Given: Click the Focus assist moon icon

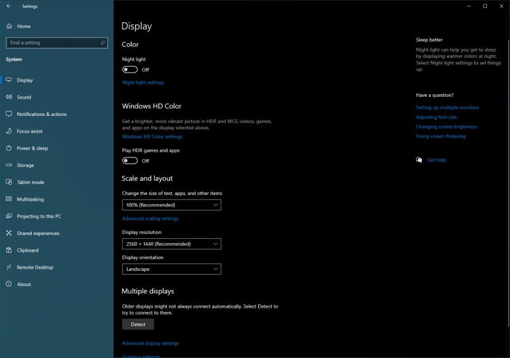Looking at the screenshot, I should (x=9, y=131).
